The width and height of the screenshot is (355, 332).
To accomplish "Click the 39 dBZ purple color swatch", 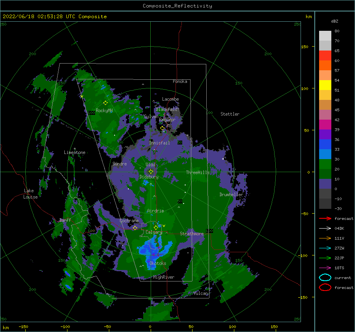I will click(325, 134).
